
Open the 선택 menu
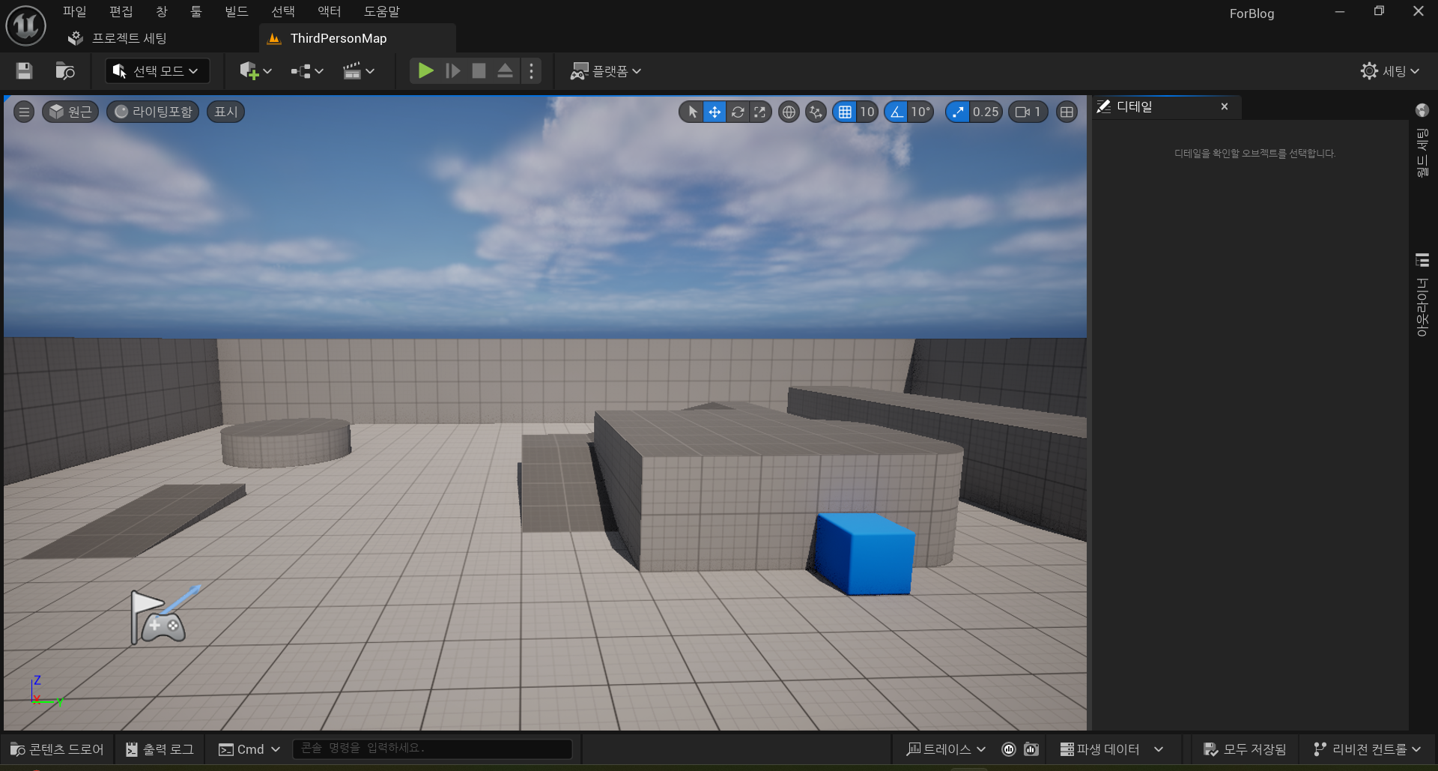coord(283,11)
